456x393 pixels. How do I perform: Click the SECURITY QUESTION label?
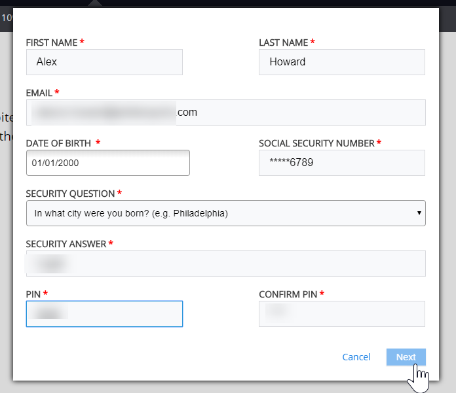coord(69,194)
